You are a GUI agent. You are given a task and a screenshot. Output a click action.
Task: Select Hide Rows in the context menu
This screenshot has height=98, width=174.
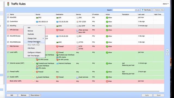pos(34,48)
